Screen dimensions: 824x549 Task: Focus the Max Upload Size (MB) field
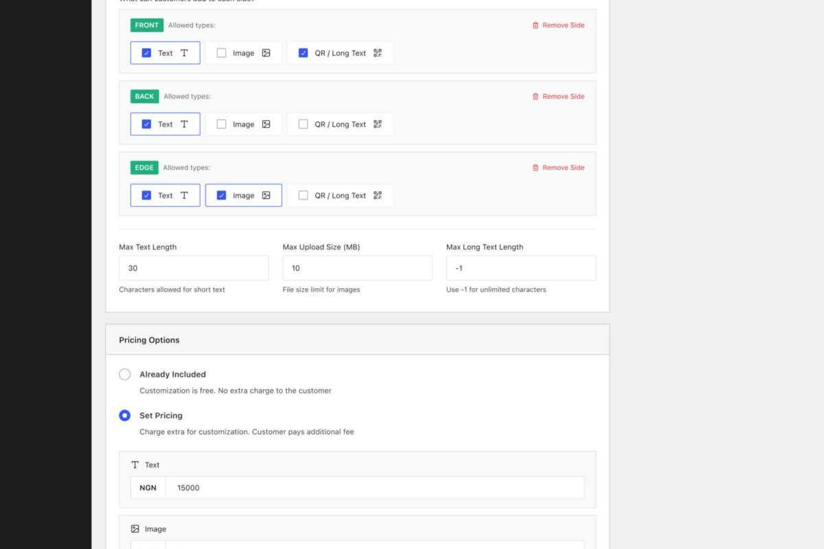(x=357, y=268)
